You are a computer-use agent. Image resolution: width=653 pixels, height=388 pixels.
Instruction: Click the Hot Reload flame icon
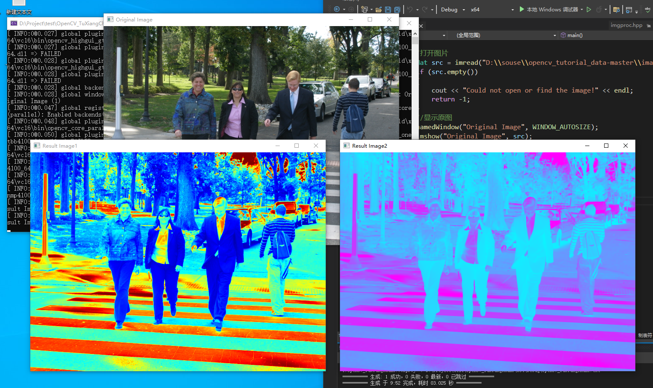tap(599, 9)
